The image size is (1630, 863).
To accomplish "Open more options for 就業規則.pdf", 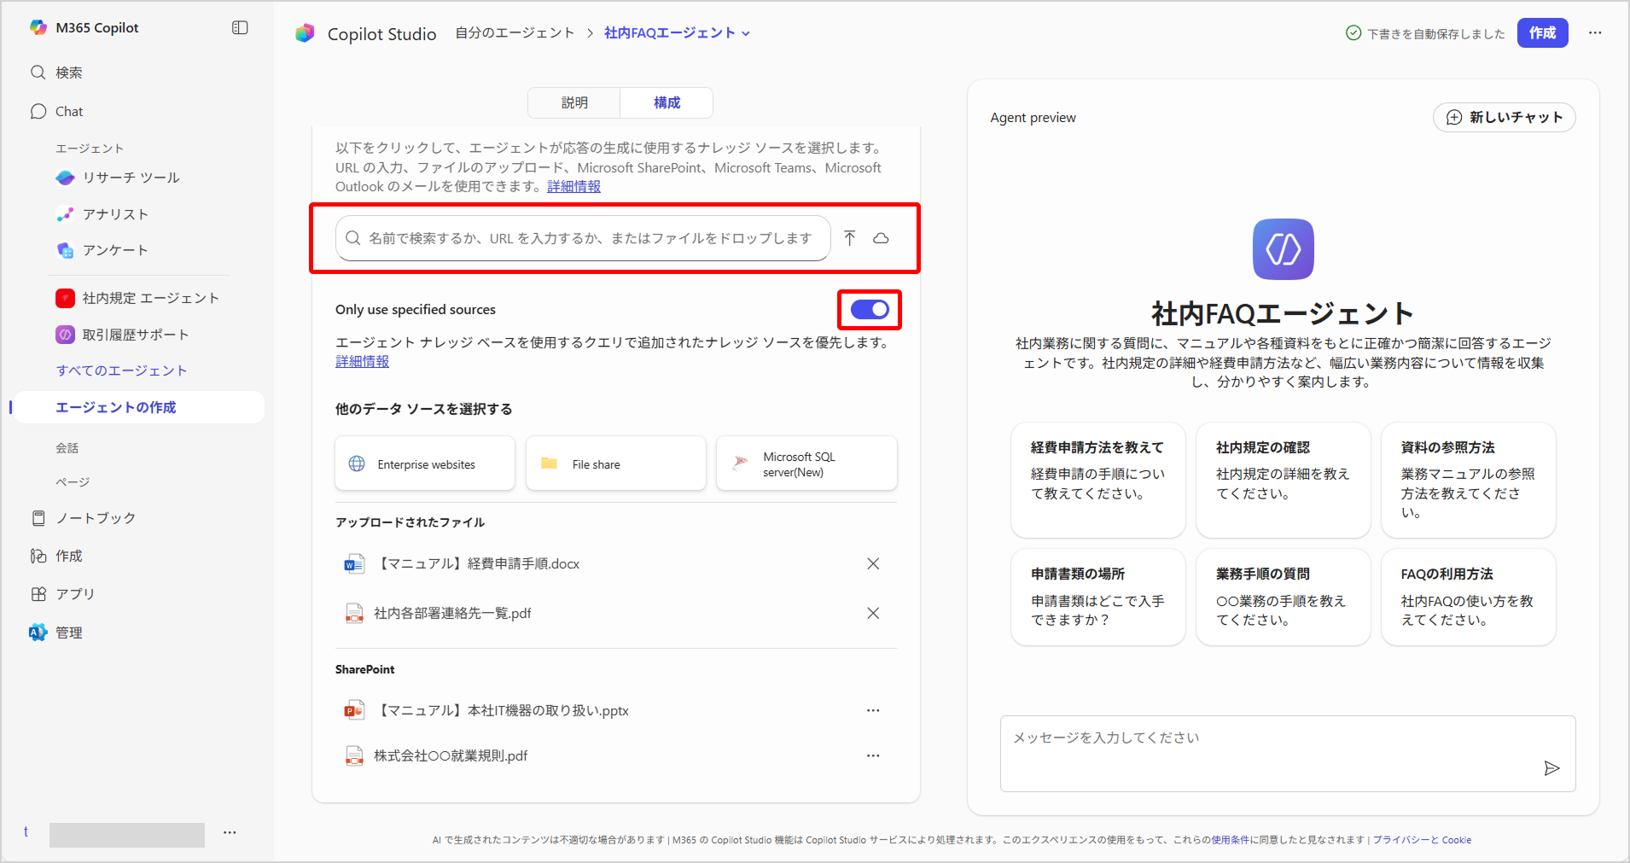I will pyautogui.click(x=873, y=755).
